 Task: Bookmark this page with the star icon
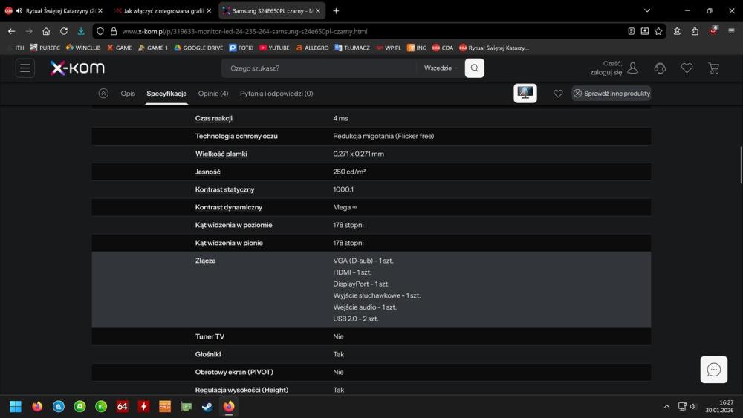[x=659, y=31]
